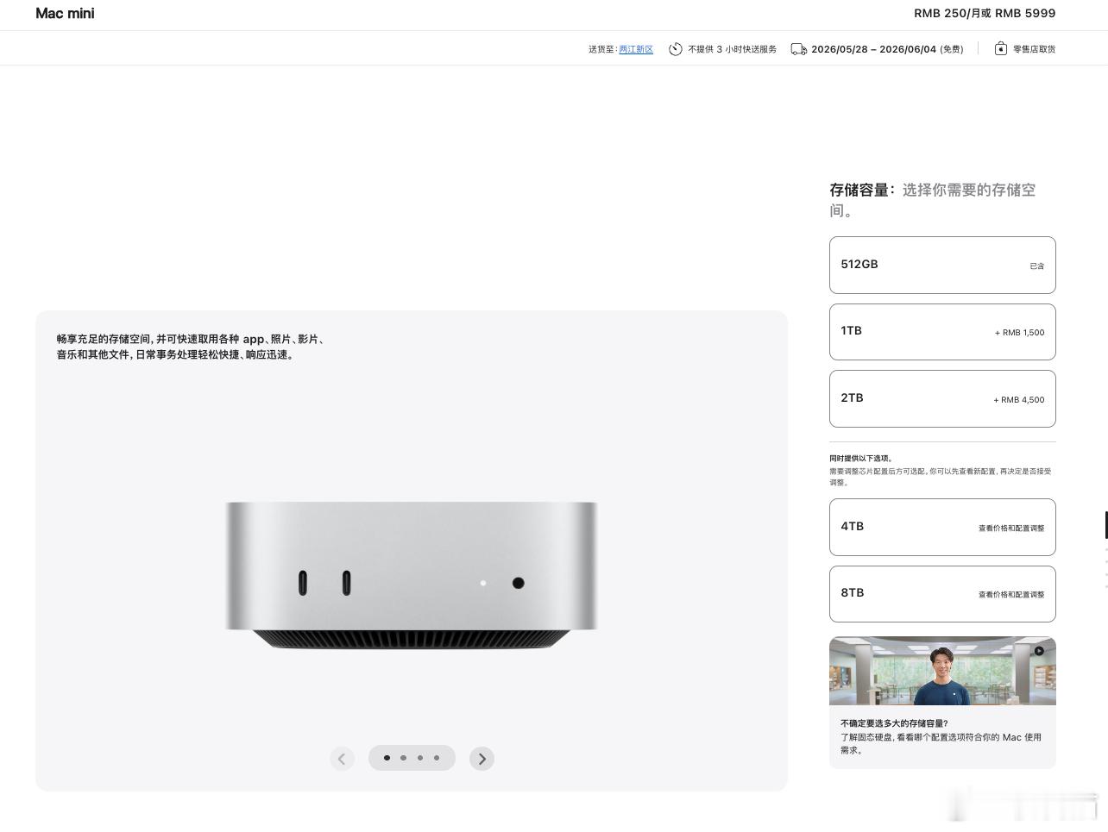This screenshot has height=832, width=1108.
Task: Choose the 8TB storage option
Action: (942, 594)
